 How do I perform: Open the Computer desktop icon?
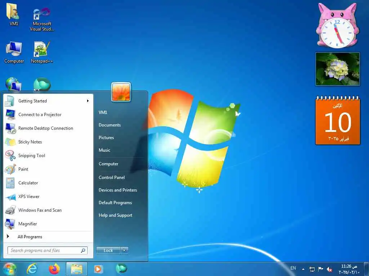pos(14,52)
